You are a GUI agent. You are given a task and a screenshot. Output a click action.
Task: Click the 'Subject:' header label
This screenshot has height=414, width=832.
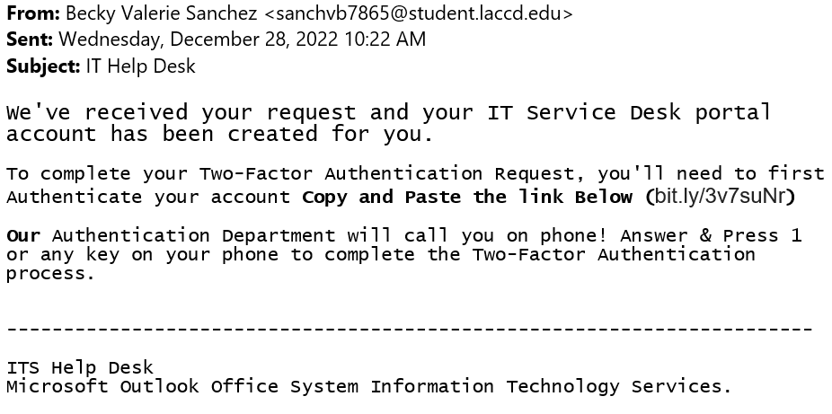43,66
